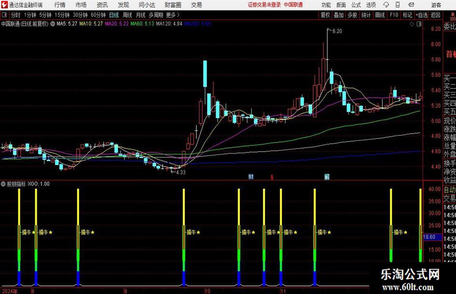Switch to 分时 intraday view
This screenshot has width=456, height=294.
(16, 15)
